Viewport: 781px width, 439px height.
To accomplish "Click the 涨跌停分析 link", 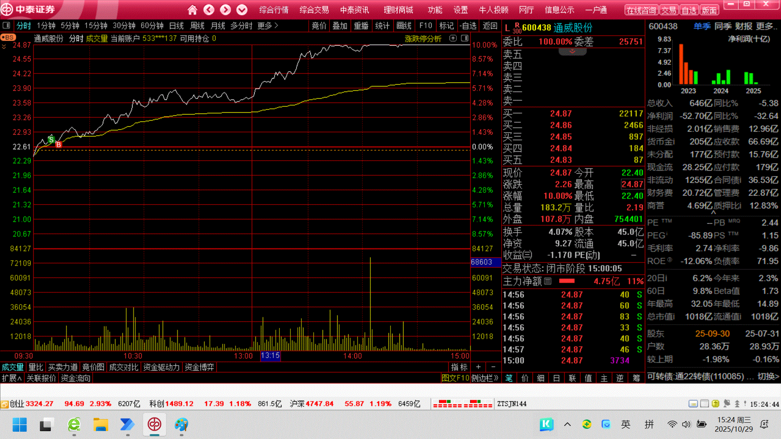I will coord(423,39).
